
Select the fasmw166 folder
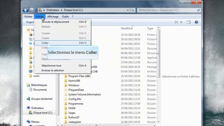74,81
